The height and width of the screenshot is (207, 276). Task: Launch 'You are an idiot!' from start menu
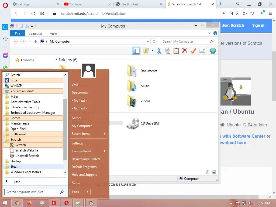(33, 91)
